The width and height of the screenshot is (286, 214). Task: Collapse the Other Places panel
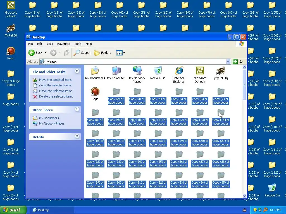click(x=77, y=109)
